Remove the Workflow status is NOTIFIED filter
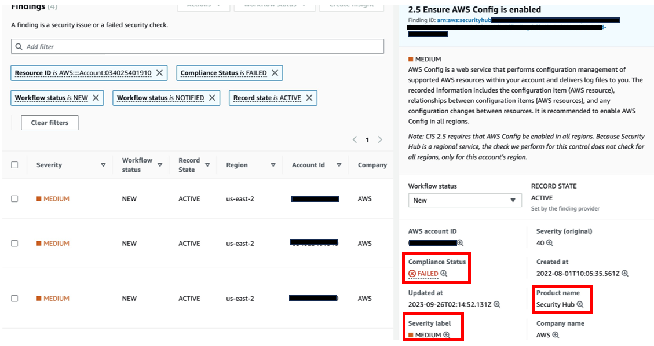654x346 pixels. click(212, 98)
